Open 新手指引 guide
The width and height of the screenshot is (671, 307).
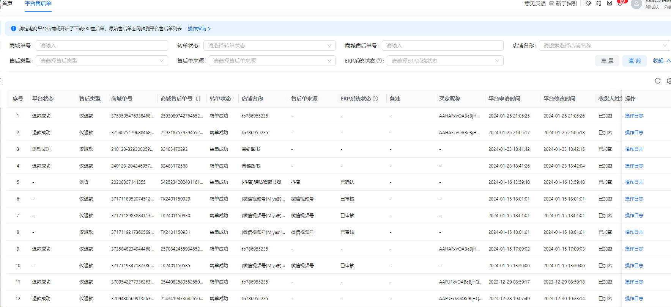(x=566, y=3)
